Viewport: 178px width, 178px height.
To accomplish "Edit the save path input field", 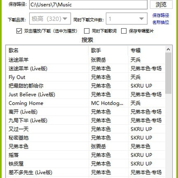I will 89,4.
